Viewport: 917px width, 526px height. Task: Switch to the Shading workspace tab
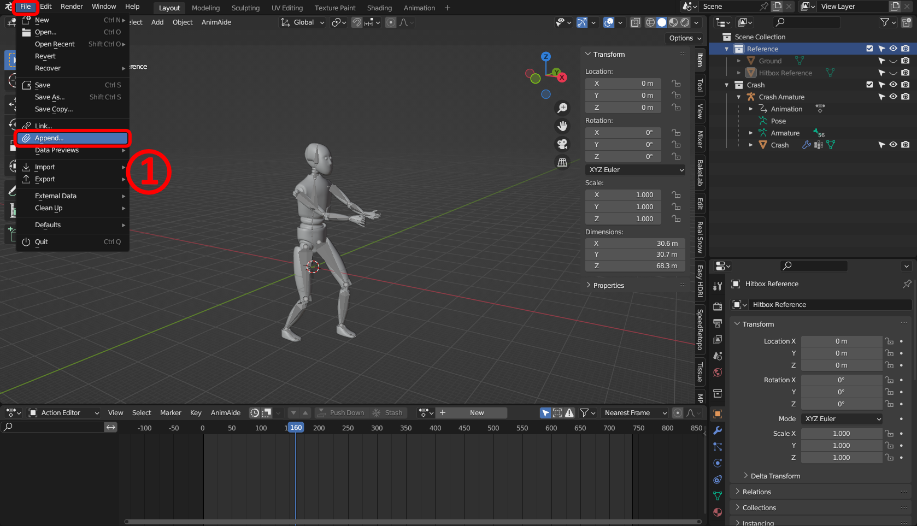[x=379, y=8]
